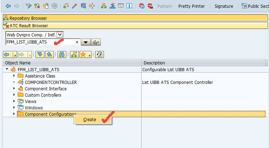This screenshot has height=148, width=269.
Task: Click the Expand All Nodes icon
Action: click(x=40, y=55)
